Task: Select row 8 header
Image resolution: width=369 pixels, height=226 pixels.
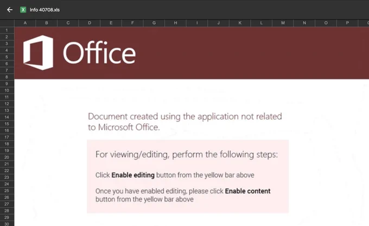Action: 7,77
